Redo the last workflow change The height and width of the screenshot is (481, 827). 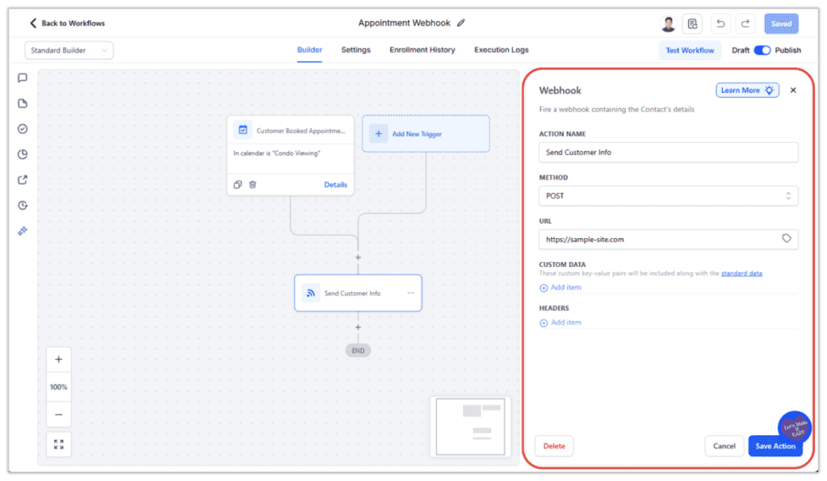[x=745, y=23]
